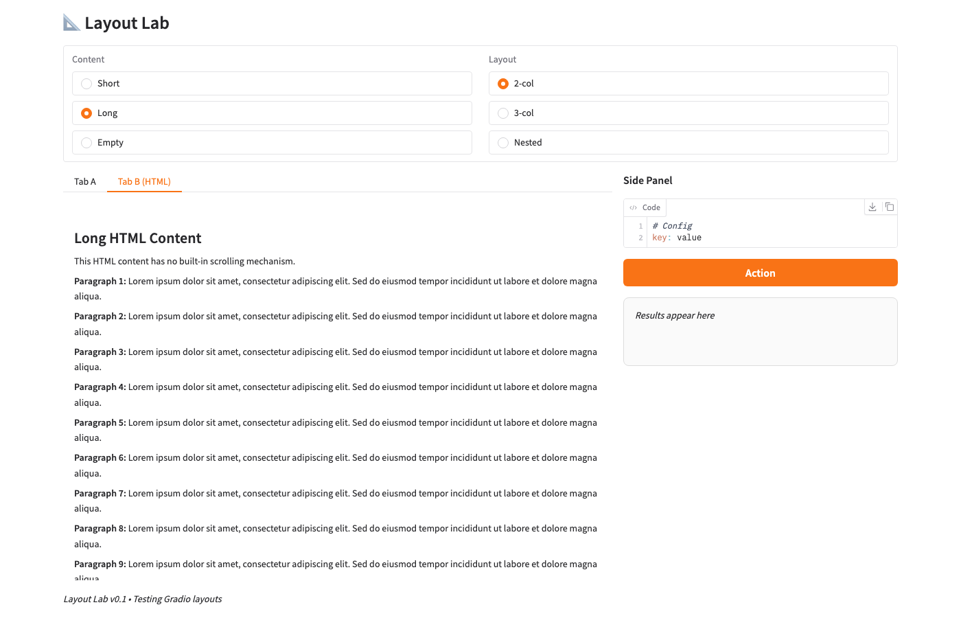Screen dimensions: 961x618
Task: Pick the 2-col layout option
Action: [503, 84]
